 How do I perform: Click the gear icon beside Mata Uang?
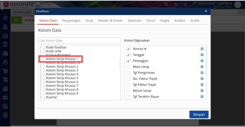[202, 67]
